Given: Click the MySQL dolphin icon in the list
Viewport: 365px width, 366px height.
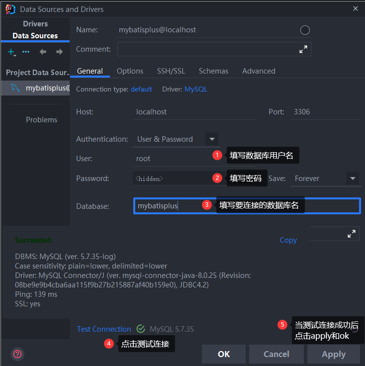Looking at the screenshot, I should coord(15,88).
